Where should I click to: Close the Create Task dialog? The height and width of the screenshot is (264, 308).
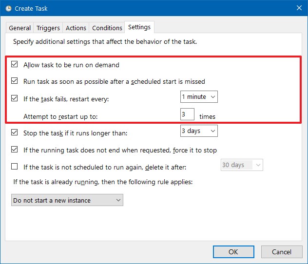click(299, 8)
